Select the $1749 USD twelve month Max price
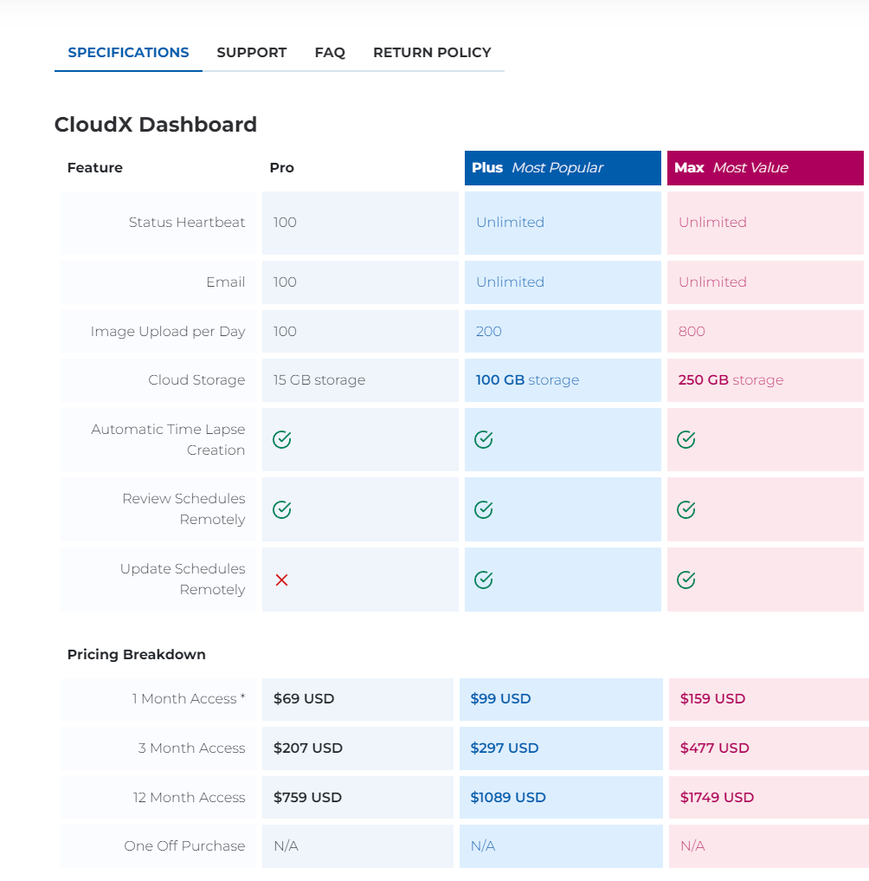This screenshot has height=881, width=869. [x=717, y=797]
